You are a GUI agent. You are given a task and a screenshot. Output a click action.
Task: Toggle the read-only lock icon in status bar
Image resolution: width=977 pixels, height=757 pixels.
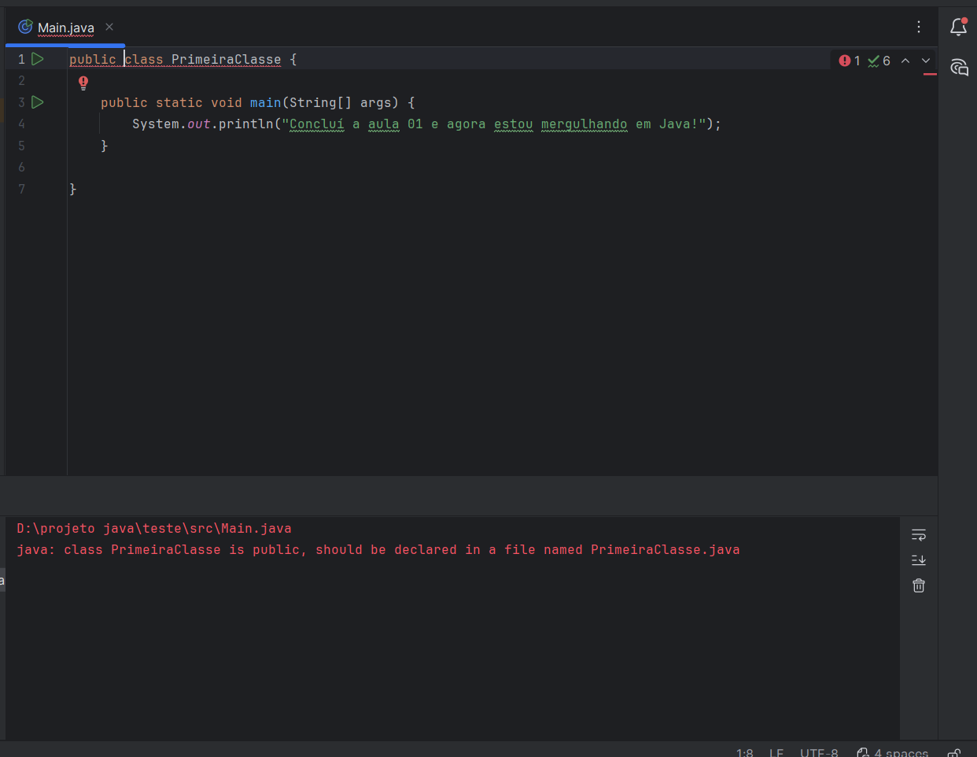pos(953,752)
